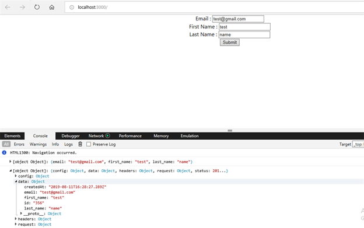Go back with the browser back arrow

pos(8,7)
